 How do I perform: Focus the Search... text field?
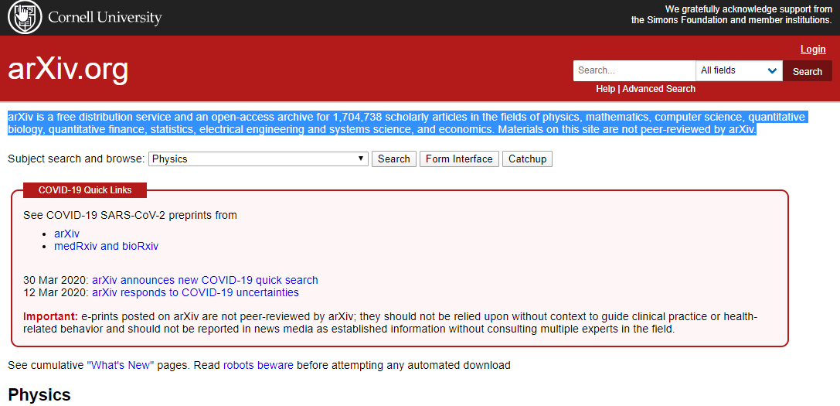[634, 71]
